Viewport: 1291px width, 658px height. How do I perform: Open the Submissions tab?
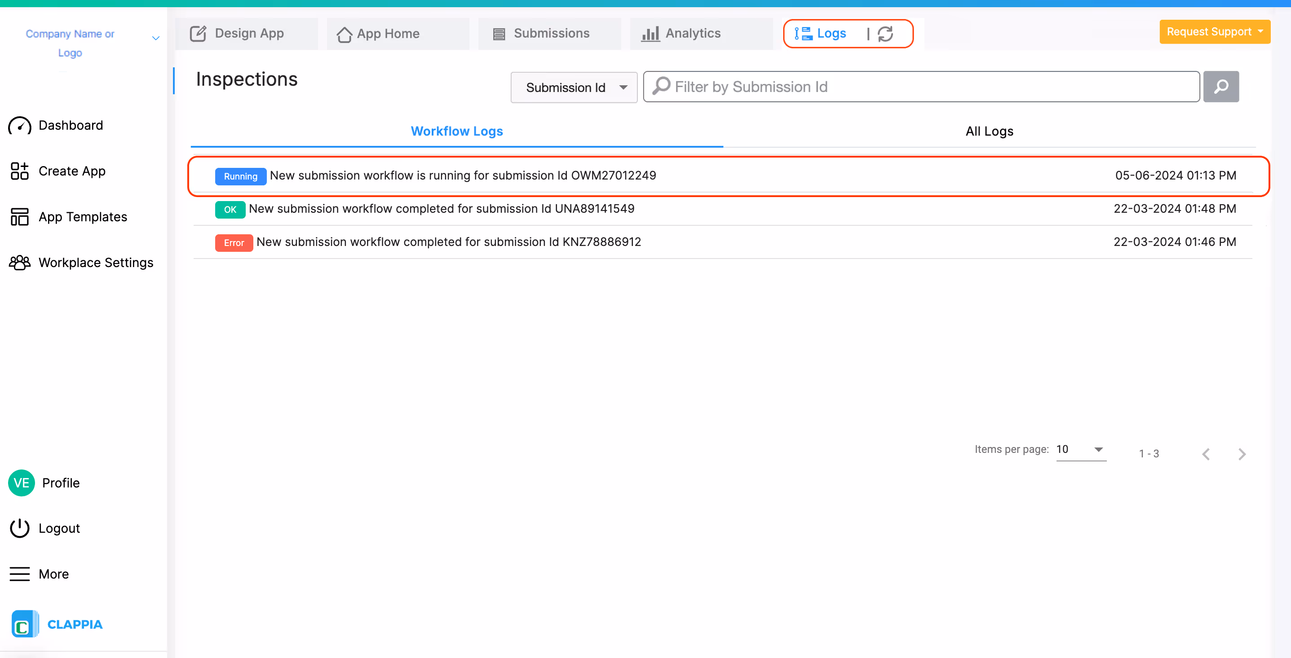pos(549,34)
